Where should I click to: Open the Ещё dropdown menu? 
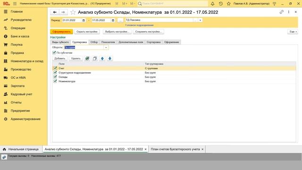[293, 32]
